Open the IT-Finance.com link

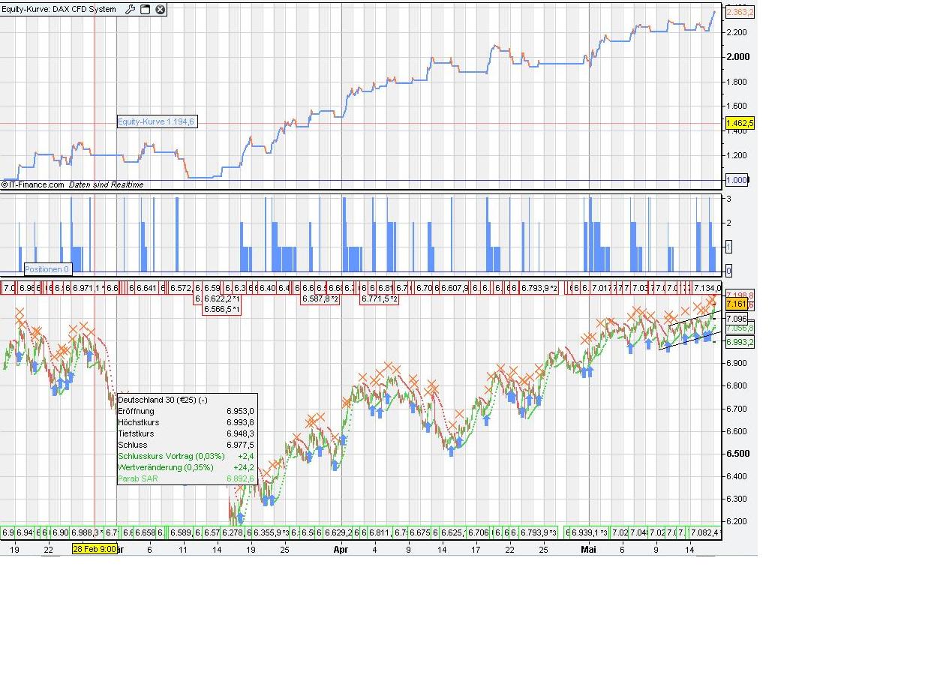tap(33, 184)
